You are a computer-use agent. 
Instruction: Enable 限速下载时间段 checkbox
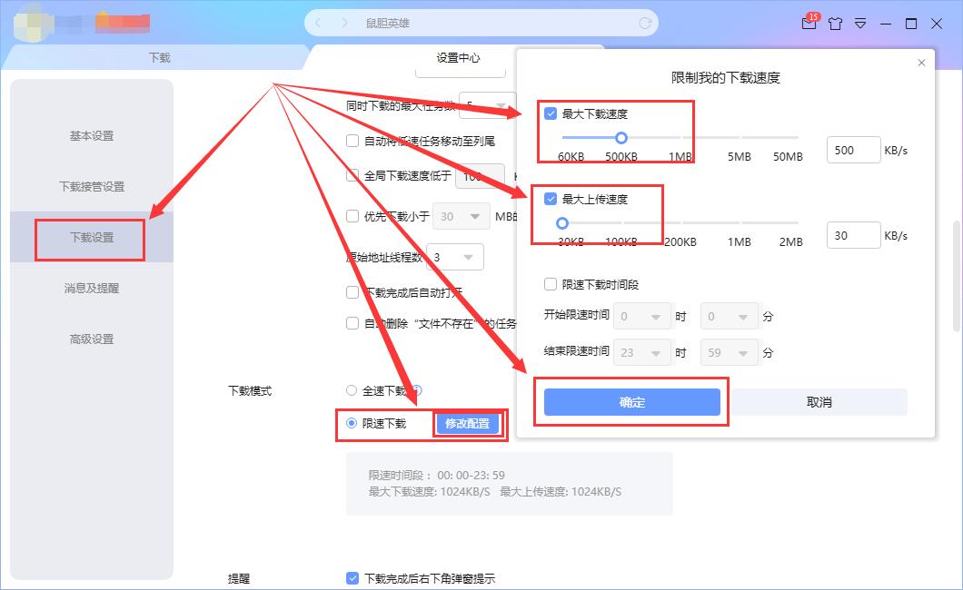[550, 283]
